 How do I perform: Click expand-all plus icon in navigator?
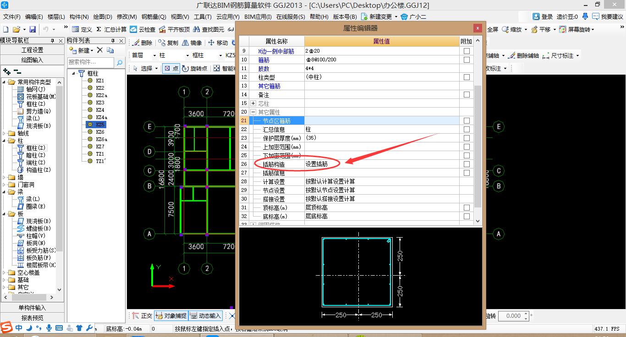7,71
